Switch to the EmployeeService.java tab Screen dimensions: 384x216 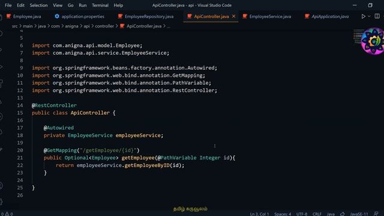267,16
